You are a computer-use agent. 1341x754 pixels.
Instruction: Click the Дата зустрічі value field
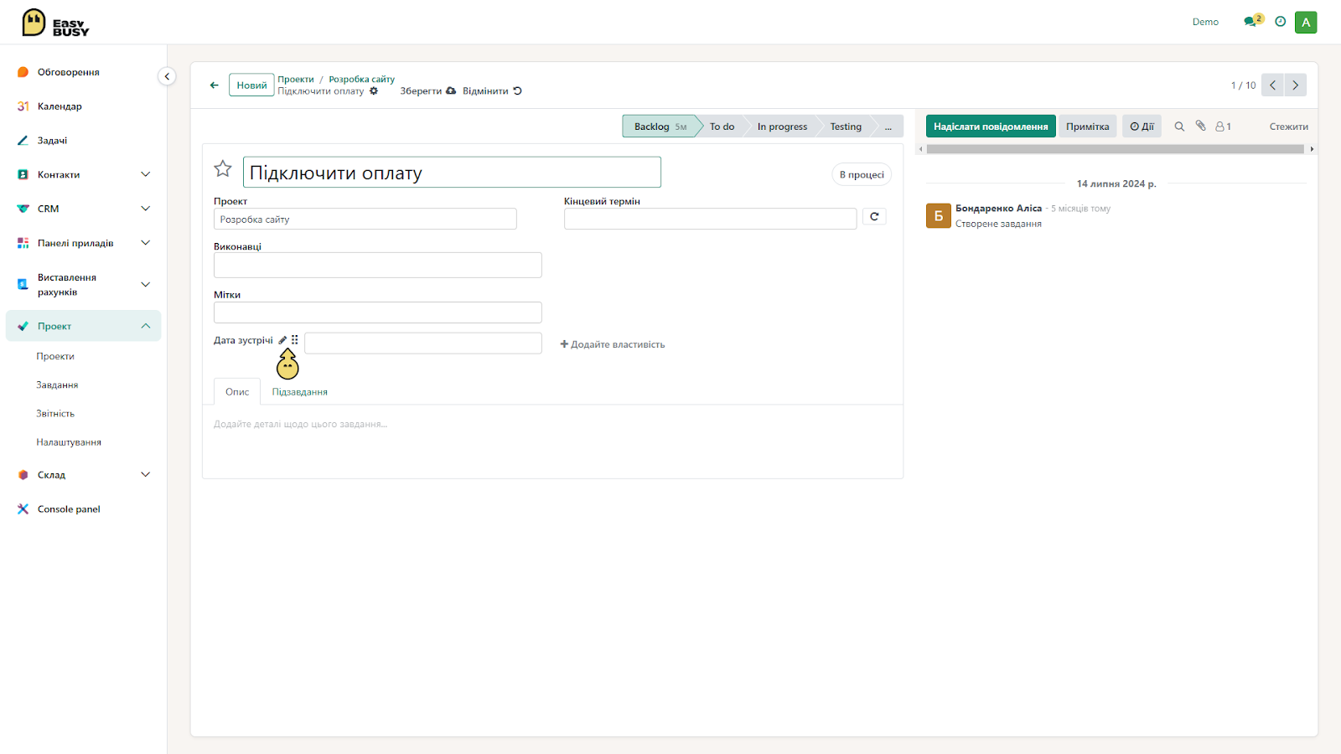point(423,343)
